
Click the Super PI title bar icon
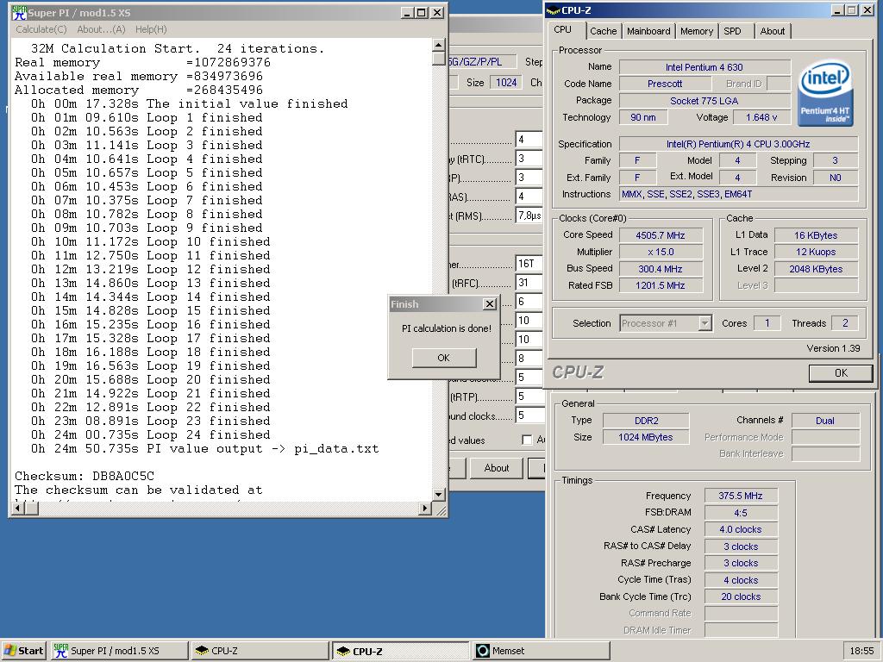pos(19,12)
